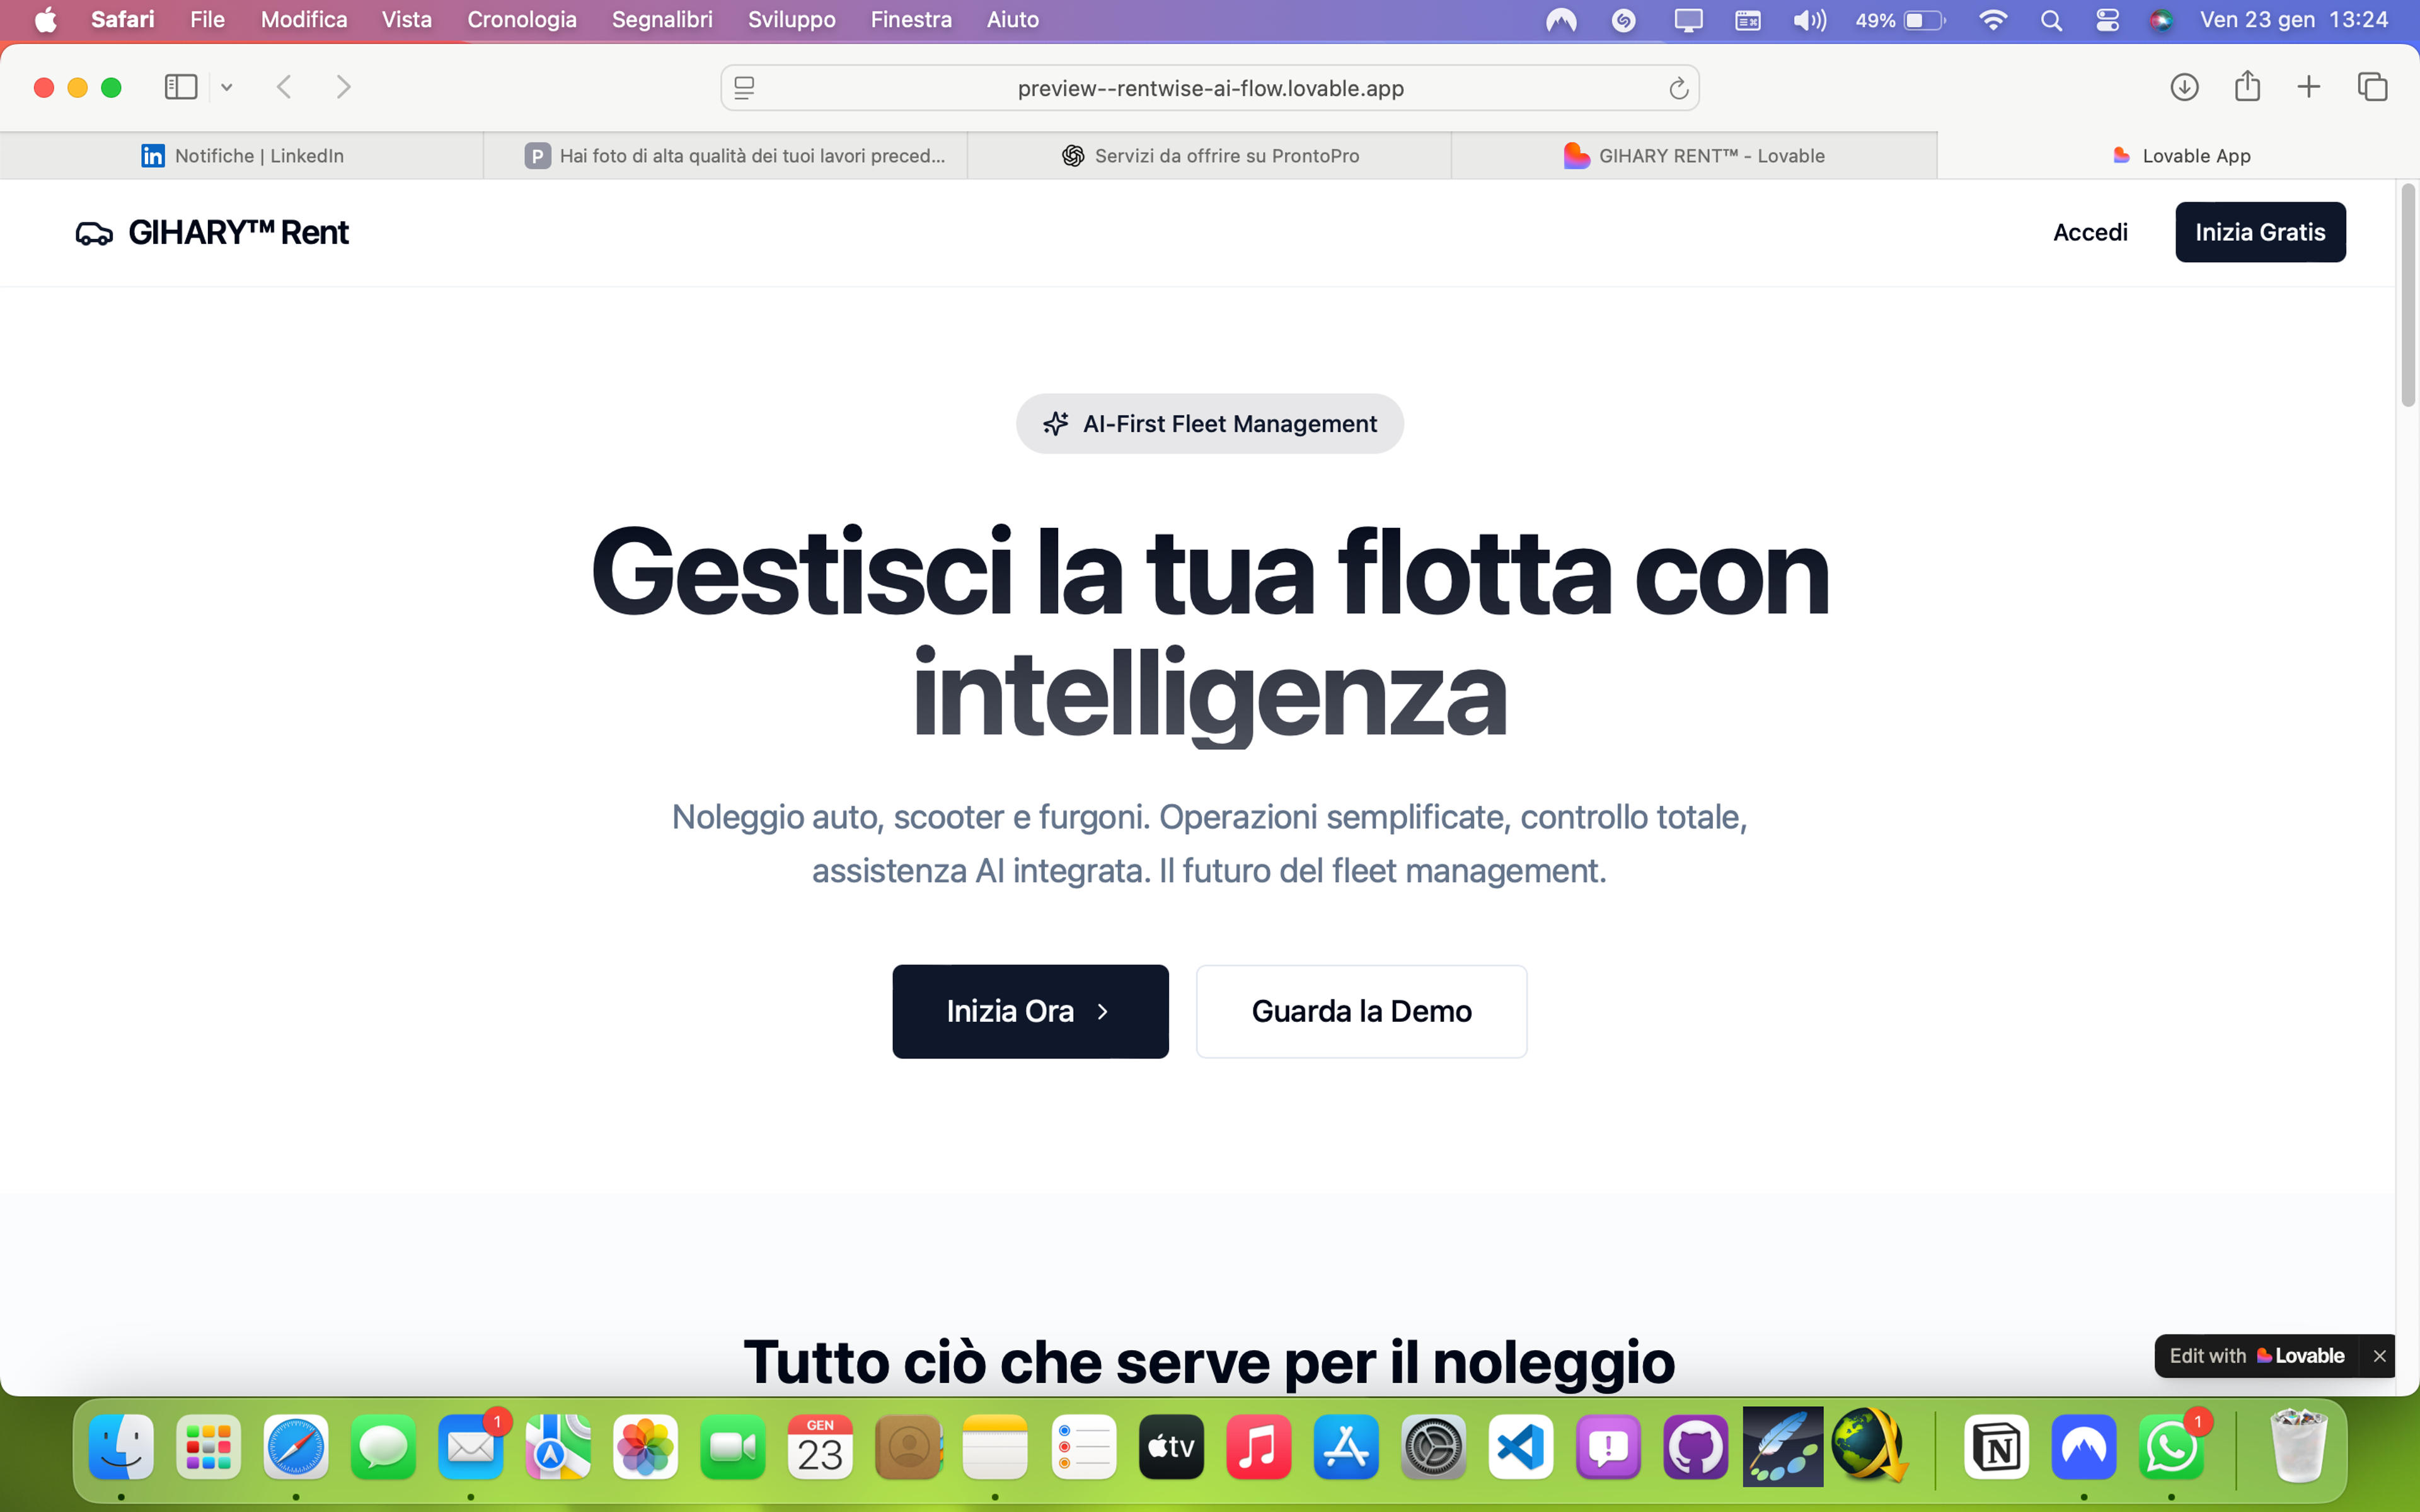Open Visual Studio Code from the dock
The image size is (2420, 1512).
(x=1520, y=1447)
